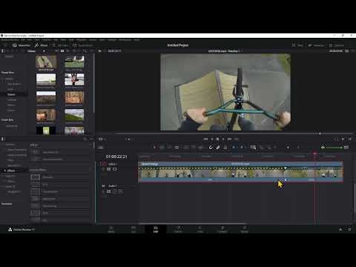
Task: Select the Videos bin in tree
Action: pyautogui.click(x=11, y=94)
